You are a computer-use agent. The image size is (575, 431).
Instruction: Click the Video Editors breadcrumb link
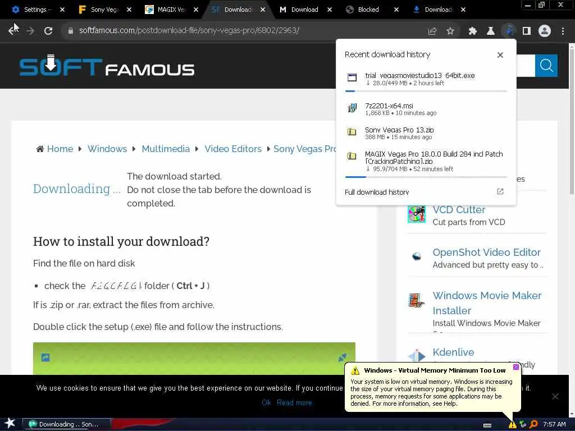tap(233, 149)
